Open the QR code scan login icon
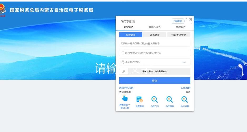The width and height of the screenshot is (247, 132). click(189, 21)
